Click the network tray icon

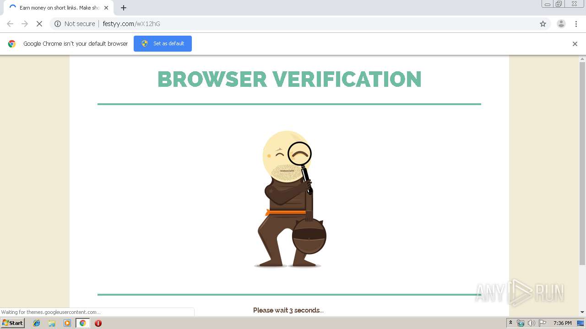521,323
